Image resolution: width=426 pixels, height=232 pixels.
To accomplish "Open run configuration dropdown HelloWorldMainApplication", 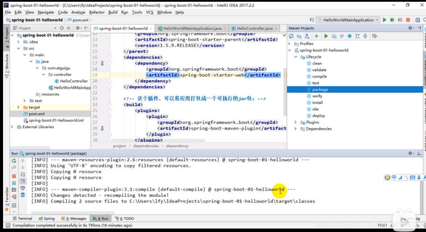I will (x=348, y=20).
